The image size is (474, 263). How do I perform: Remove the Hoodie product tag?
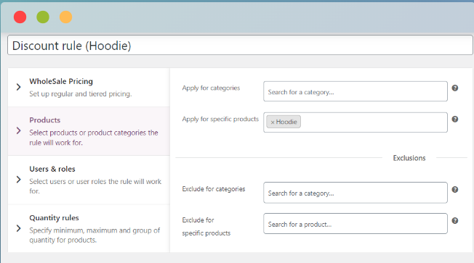(273, 122)
